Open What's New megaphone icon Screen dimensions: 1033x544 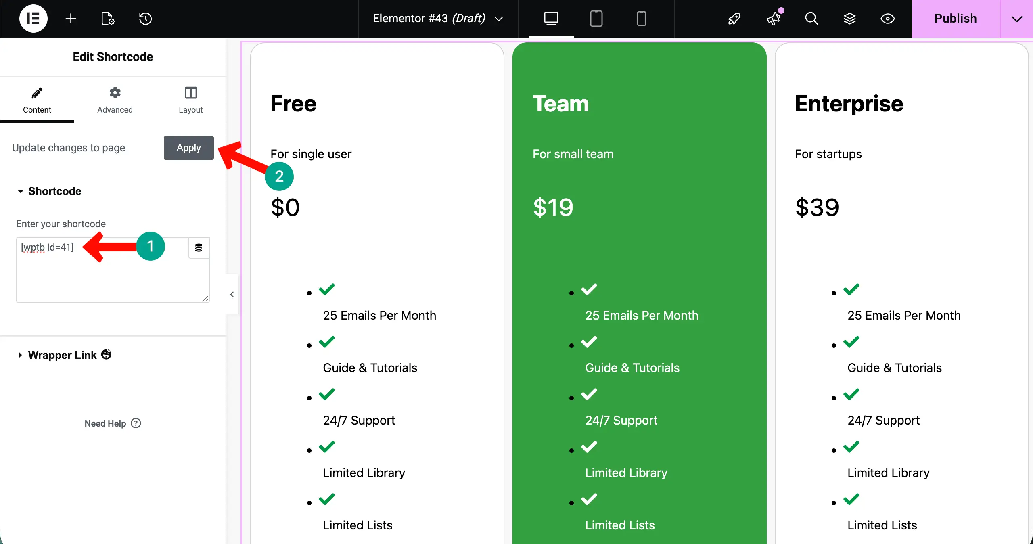coord(774,19)
